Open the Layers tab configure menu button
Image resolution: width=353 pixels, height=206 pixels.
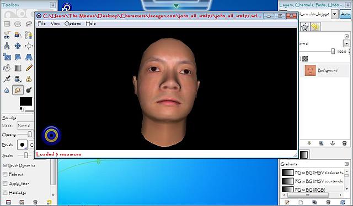[346, 36]
